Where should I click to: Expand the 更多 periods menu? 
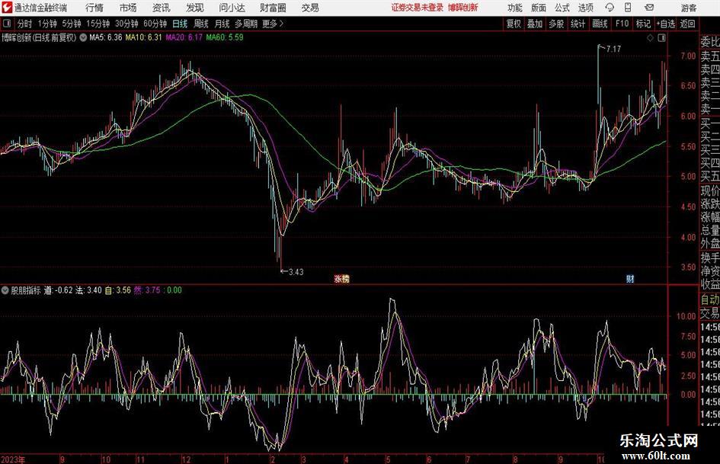(273, 24)
